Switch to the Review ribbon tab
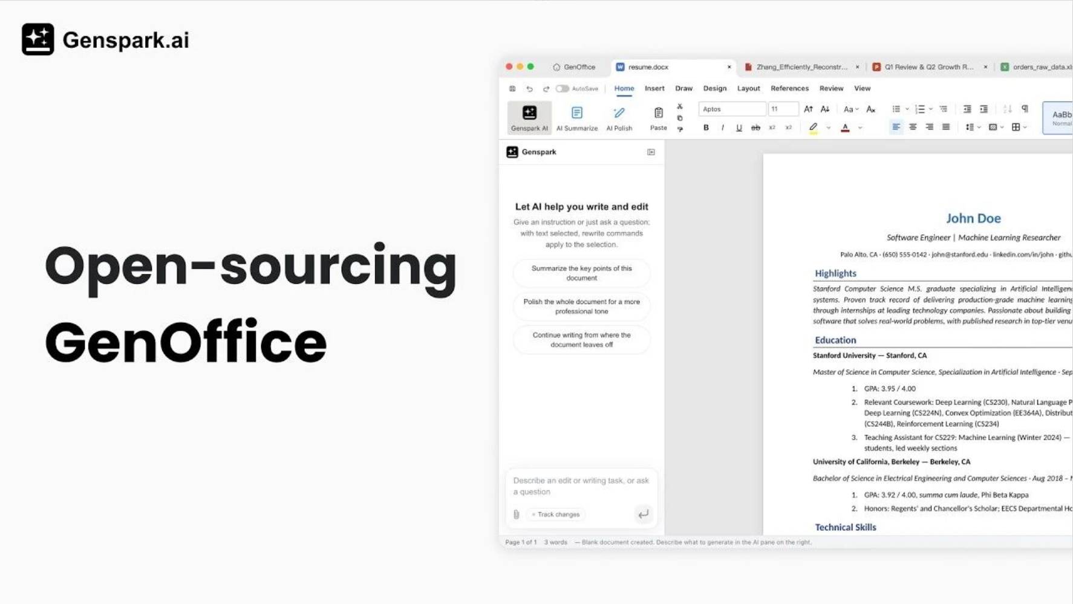This screenshot has height=604, width=1073. tap(831, 88)
